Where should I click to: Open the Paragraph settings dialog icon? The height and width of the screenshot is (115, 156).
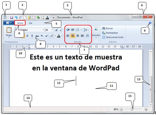87,36
